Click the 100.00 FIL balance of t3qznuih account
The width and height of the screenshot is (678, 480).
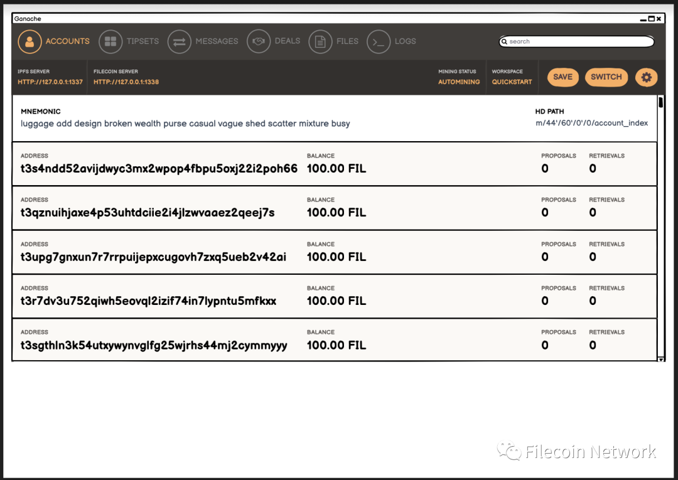pos(336,213)
